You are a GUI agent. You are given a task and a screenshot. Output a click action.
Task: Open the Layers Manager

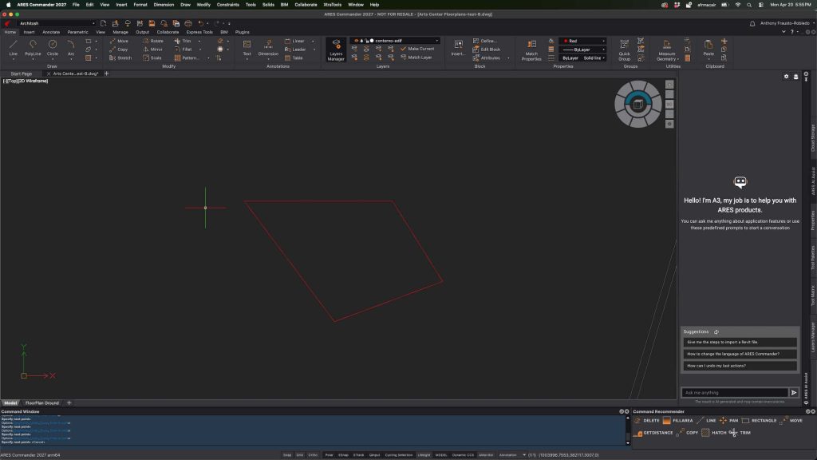(x=336, y=50)
